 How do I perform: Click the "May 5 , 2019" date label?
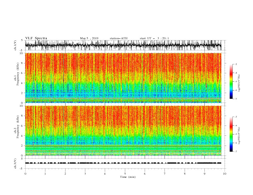coord(89,38)
